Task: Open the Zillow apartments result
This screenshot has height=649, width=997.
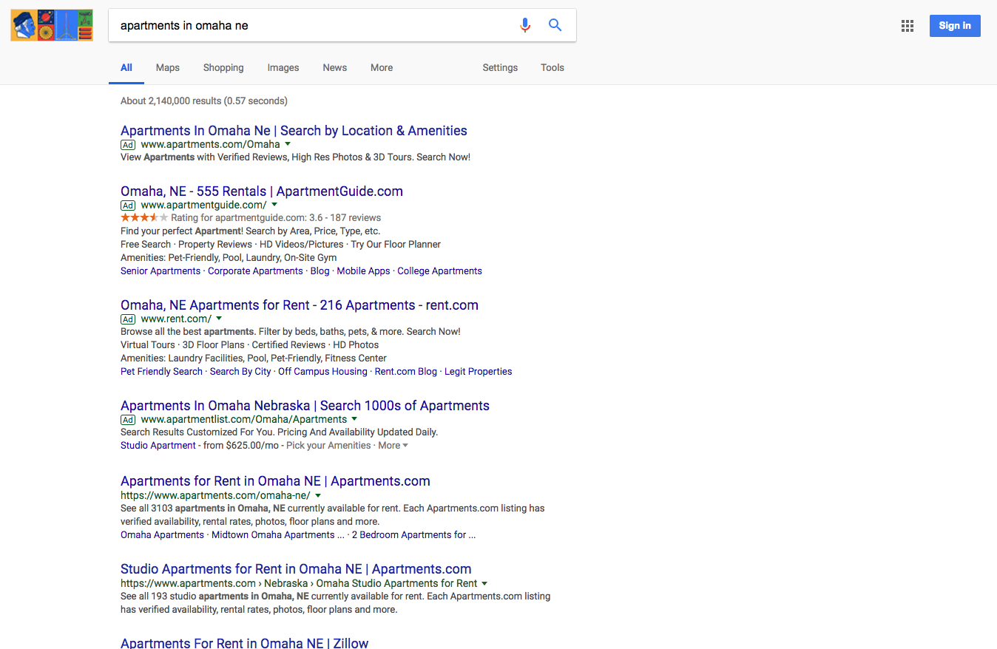Action: [x=244, y=642]
